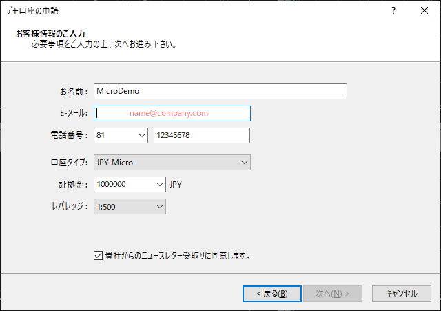Expand the phone country code arrow
Image resolution: width=441 pixels, height=311 pixels.
pyautogui.click(x=142, y=136)
